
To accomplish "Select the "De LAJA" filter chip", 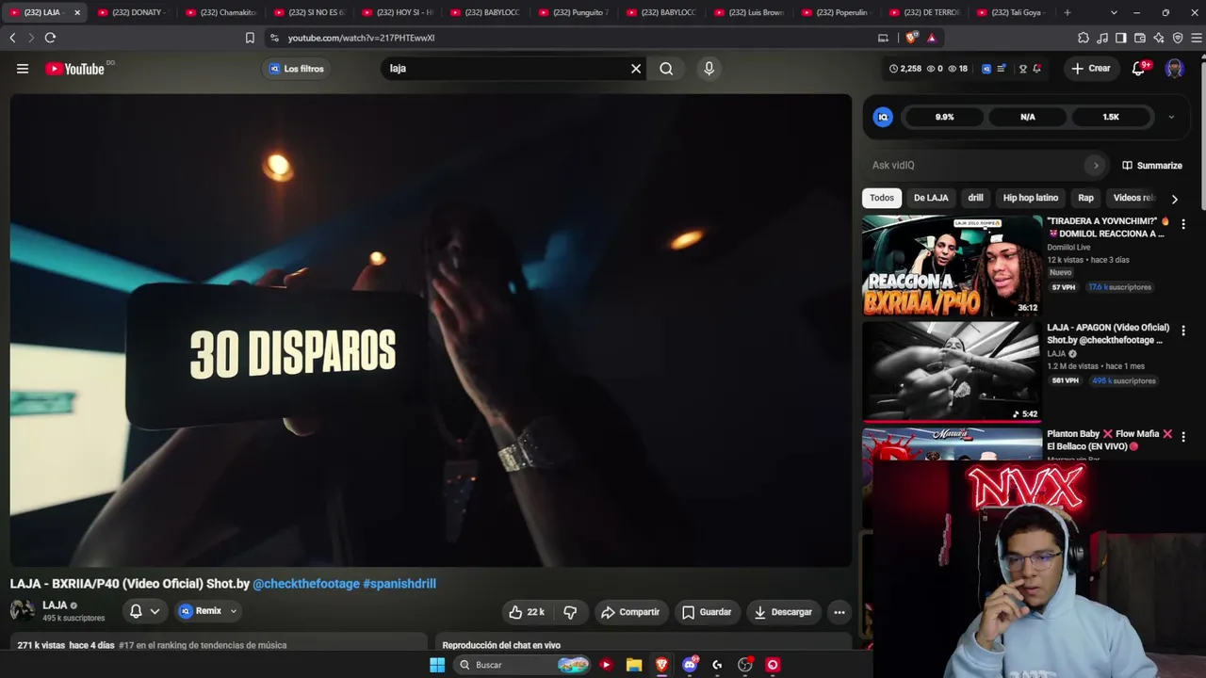I will 931,198.
